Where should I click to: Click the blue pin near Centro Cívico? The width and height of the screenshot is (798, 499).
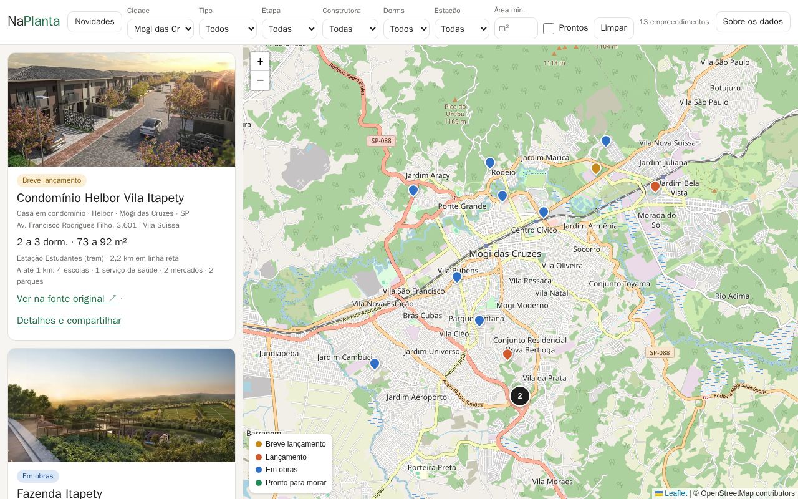click(544, 213)
